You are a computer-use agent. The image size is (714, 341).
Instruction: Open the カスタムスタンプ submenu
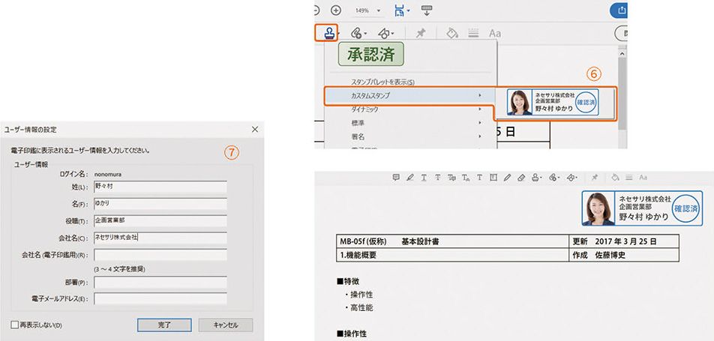tap(411, 96)
